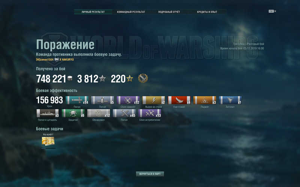The width and height of the screenshot is (300, 187).
Task: Select the citadel hits ribbon x3
Action: (48, 113)
